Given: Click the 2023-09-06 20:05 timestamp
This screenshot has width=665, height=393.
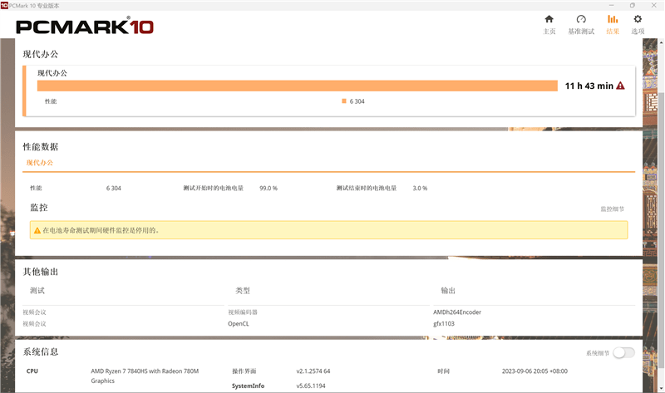Looking at the screenshot, I should [534, 371].
